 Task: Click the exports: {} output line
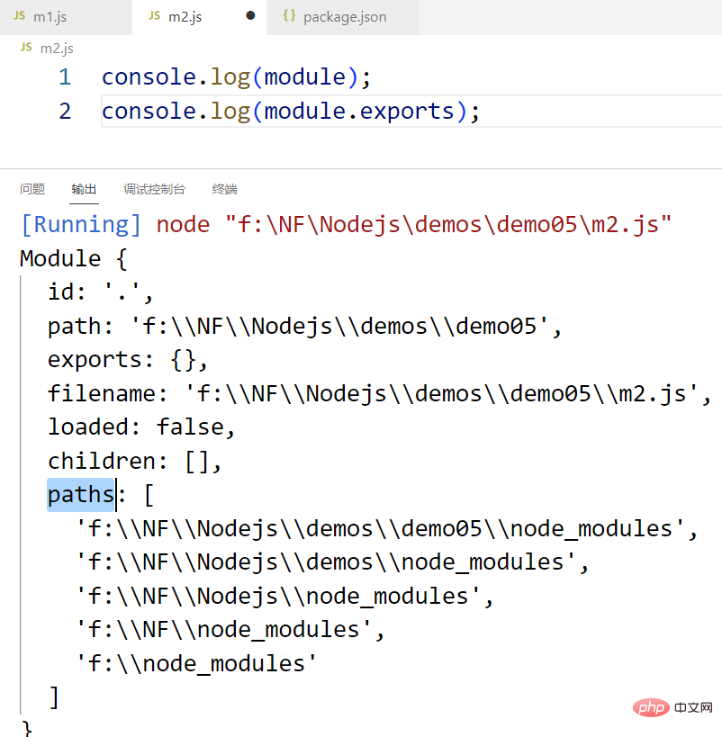(128, 360)
